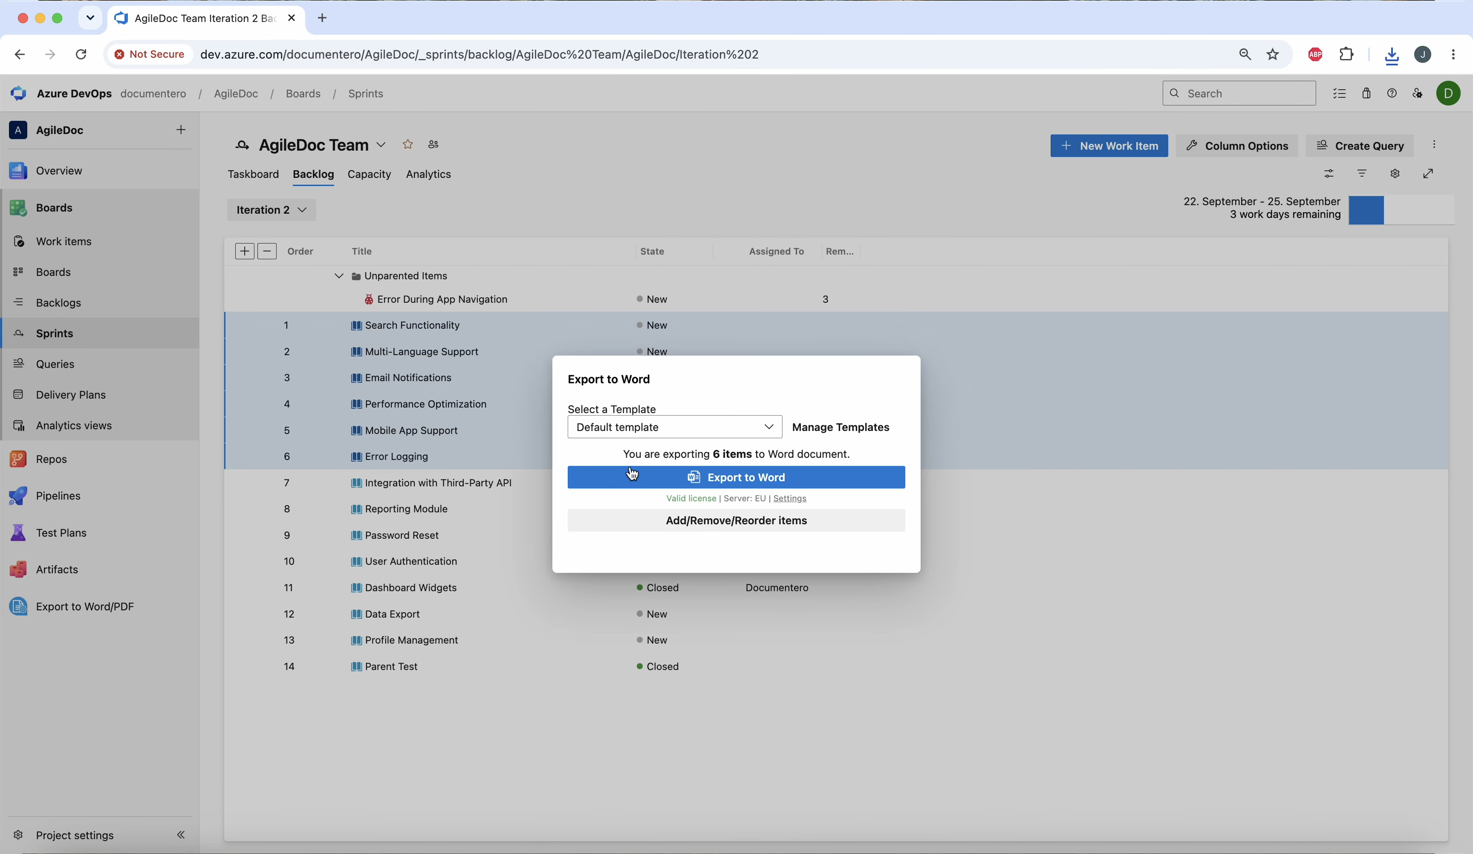Open the AgileDoc Team selector chevron

pos(381,145)
